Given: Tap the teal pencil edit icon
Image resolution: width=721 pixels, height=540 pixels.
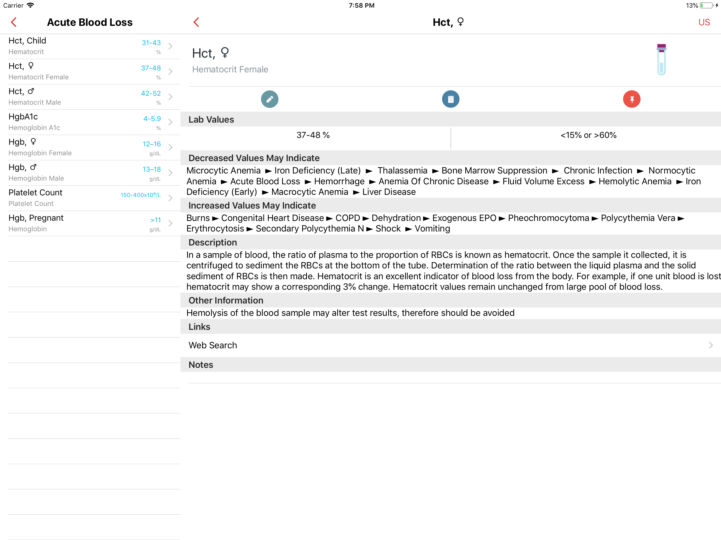Looking at the screenshot, I should pyautogui.click(x=269, y=99).
